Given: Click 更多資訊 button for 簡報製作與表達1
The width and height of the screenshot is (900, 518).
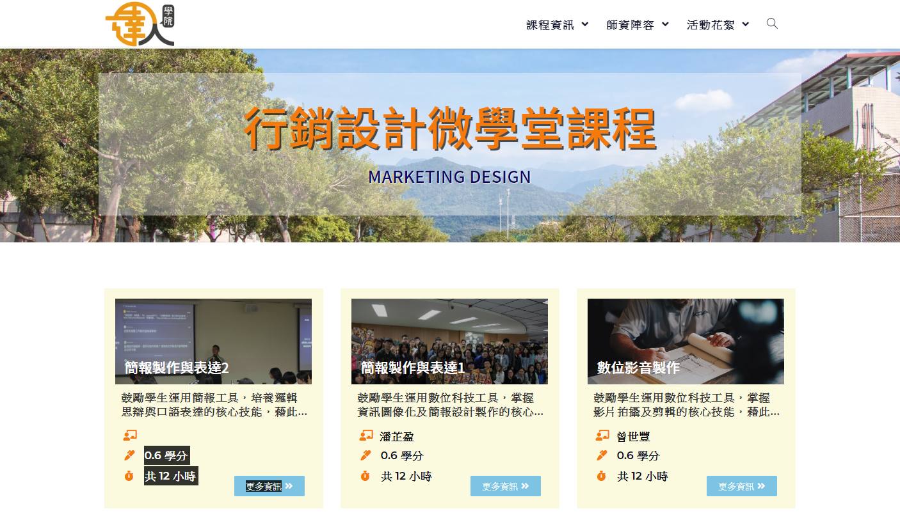Looking at the screenshot, I should [505, 486].
